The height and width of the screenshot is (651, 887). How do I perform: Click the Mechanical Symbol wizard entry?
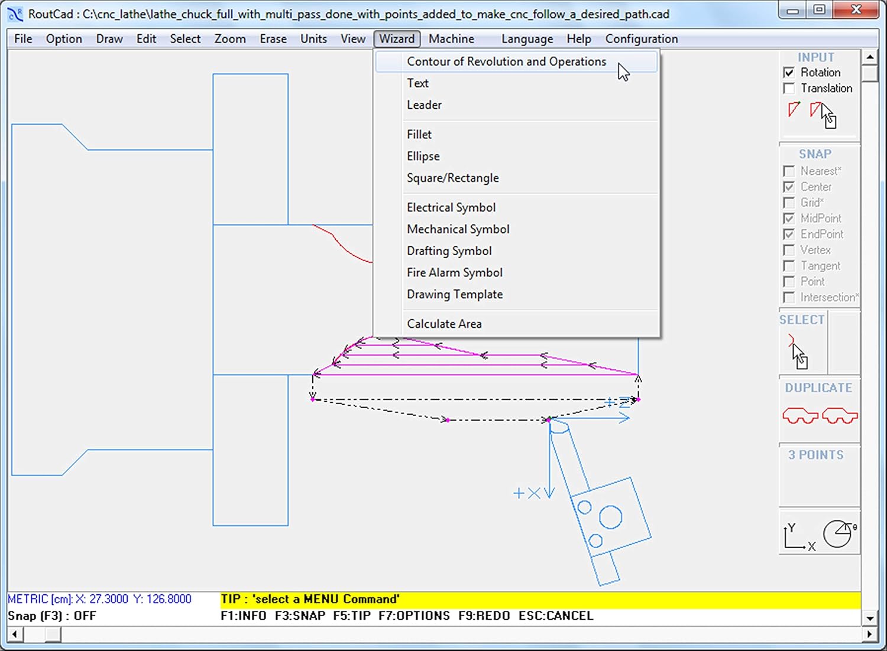458,229
